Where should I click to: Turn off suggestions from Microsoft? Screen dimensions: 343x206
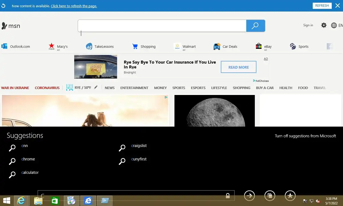tap(305, 136)
